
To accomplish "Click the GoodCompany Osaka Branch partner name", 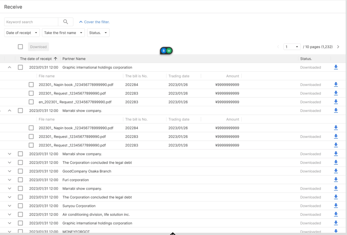I will pyautogui.click(x=87, y=171).
